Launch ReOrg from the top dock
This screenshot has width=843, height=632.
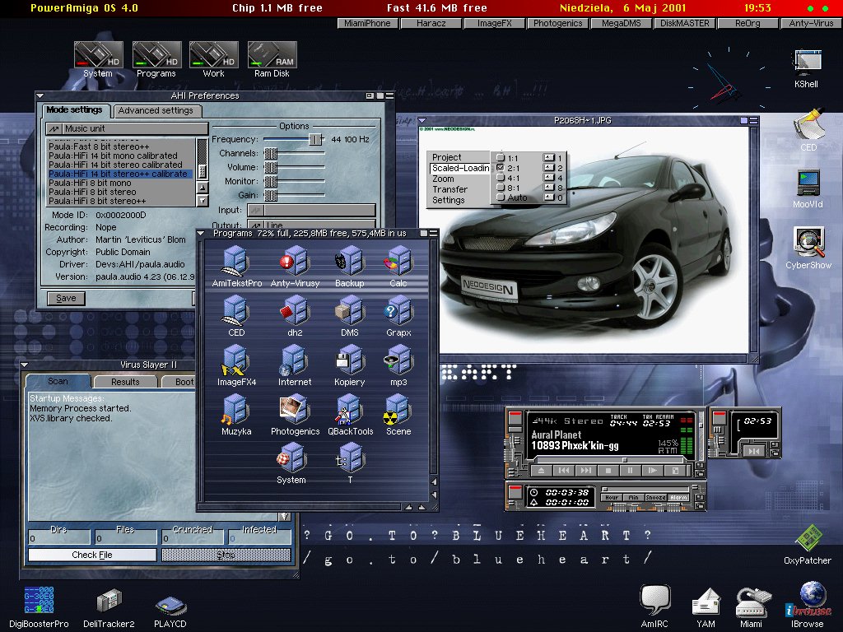point(748,23)
